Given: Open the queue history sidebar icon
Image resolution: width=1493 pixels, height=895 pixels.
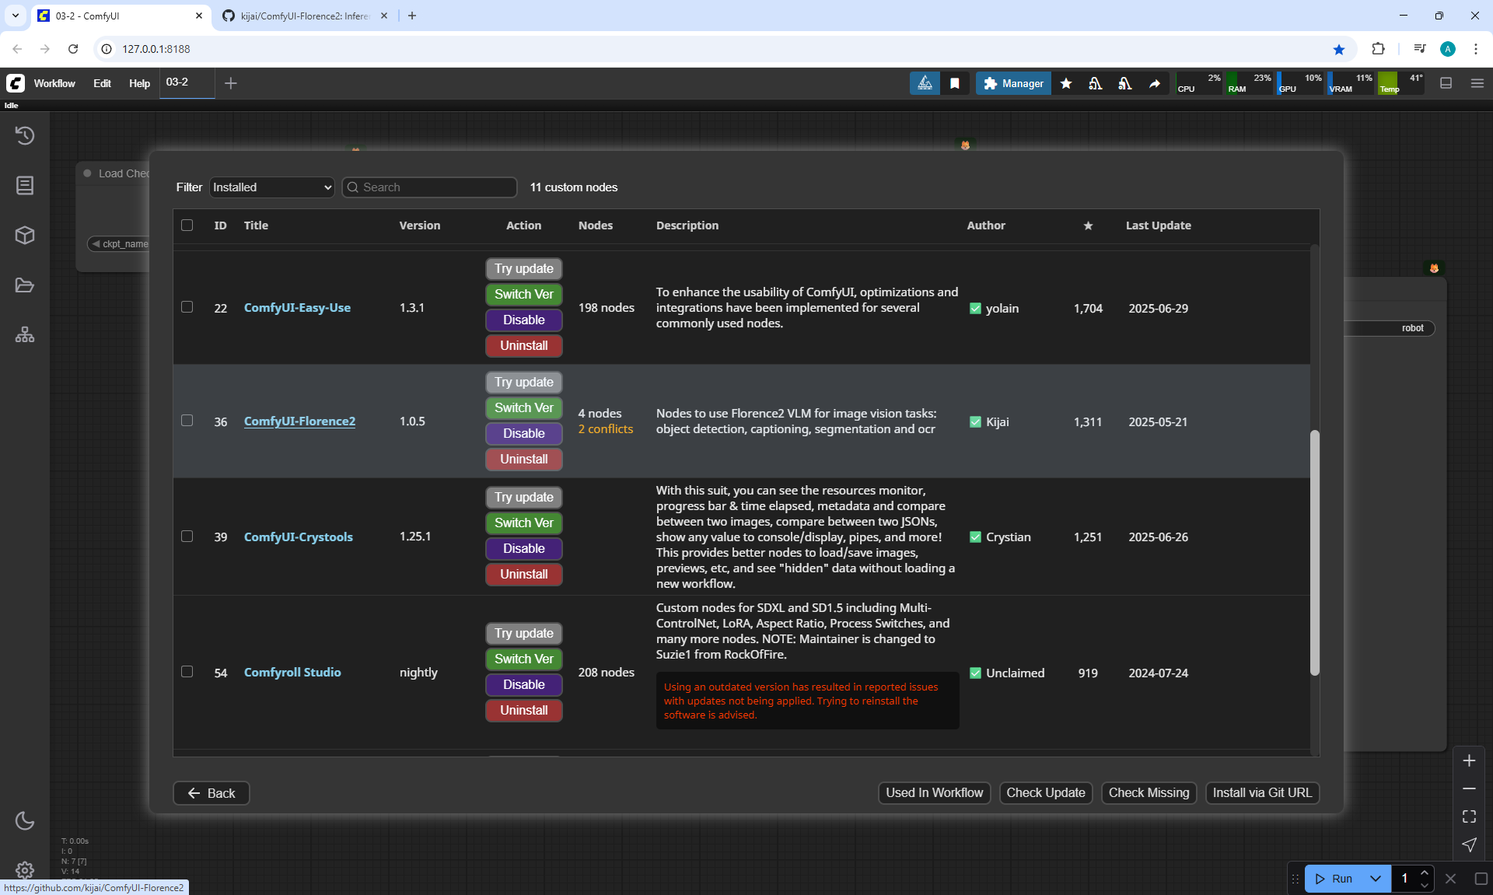Looking at the screenshot, I should tap(25, 135).
